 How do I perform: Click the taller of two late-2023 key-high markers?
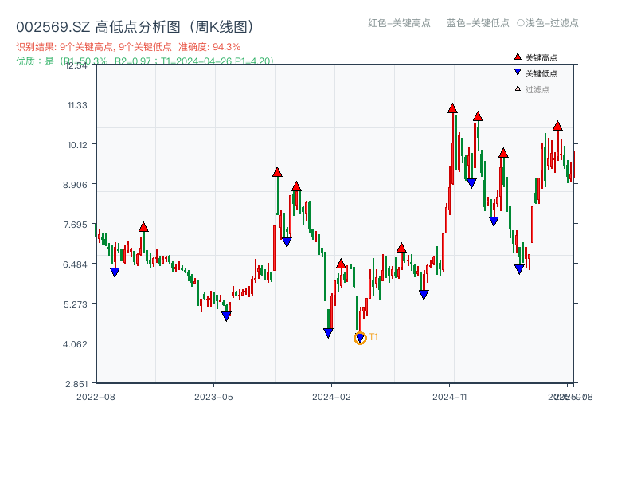click(x=277, y=172)
